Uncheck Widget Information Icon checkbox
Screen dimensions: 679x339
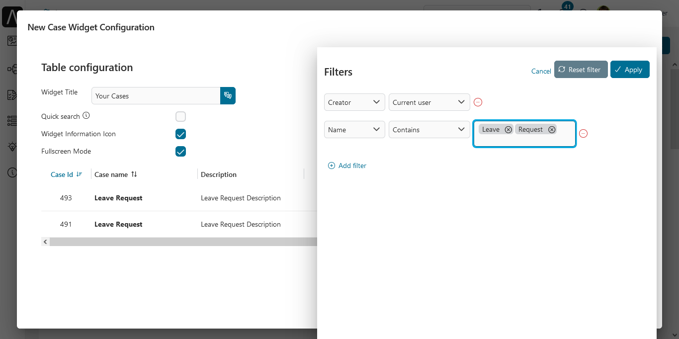click(180, 134)
